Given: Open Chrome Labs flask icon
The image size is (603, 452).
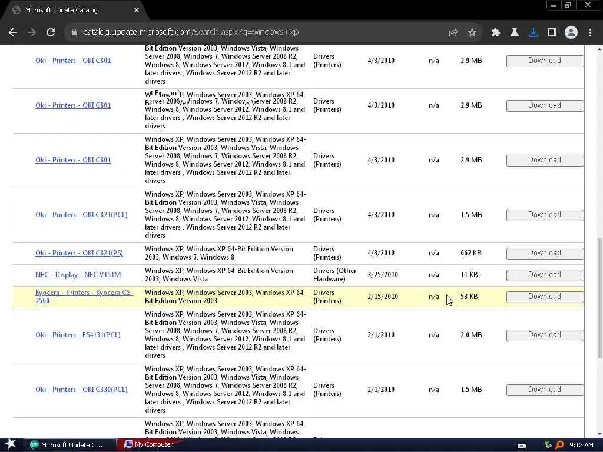Looking at the screenshot, I should [x=514, y=33].
